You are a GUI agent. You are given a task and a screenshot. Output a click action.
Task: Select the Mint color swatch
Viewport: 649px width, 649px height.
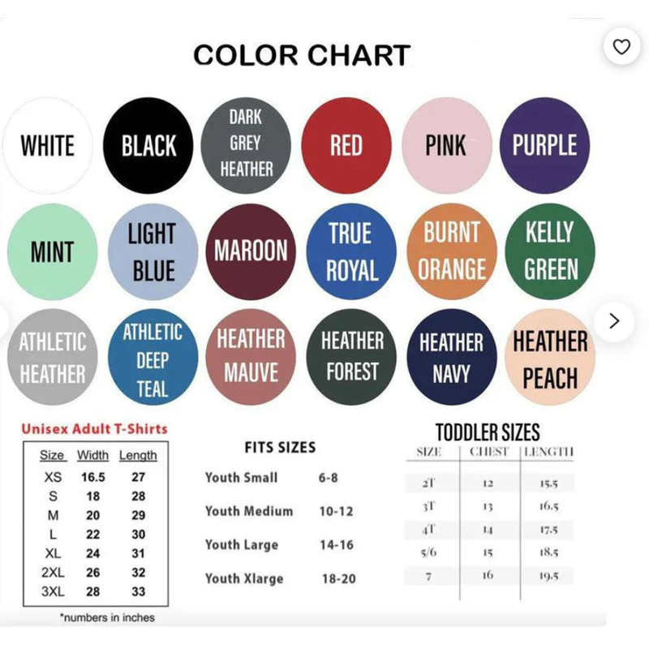pos(52,251)
